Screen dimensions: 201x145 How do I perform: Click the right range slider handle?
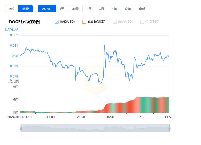coord(169,128)
